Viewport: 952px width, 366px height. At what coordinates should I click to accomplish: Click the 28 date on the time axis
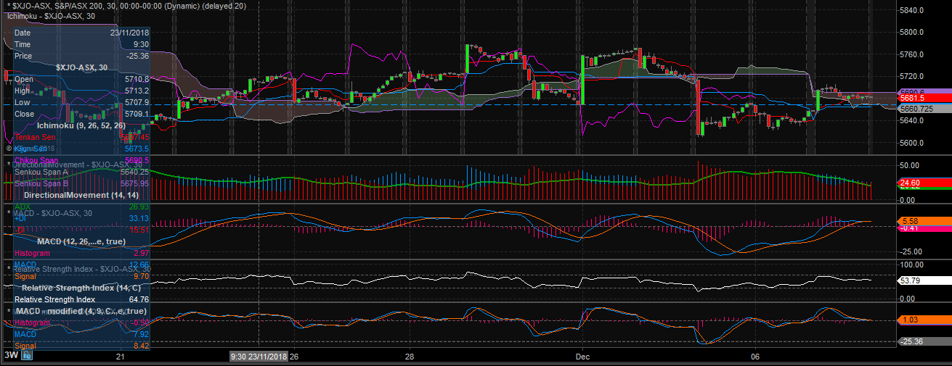point(410,357)
